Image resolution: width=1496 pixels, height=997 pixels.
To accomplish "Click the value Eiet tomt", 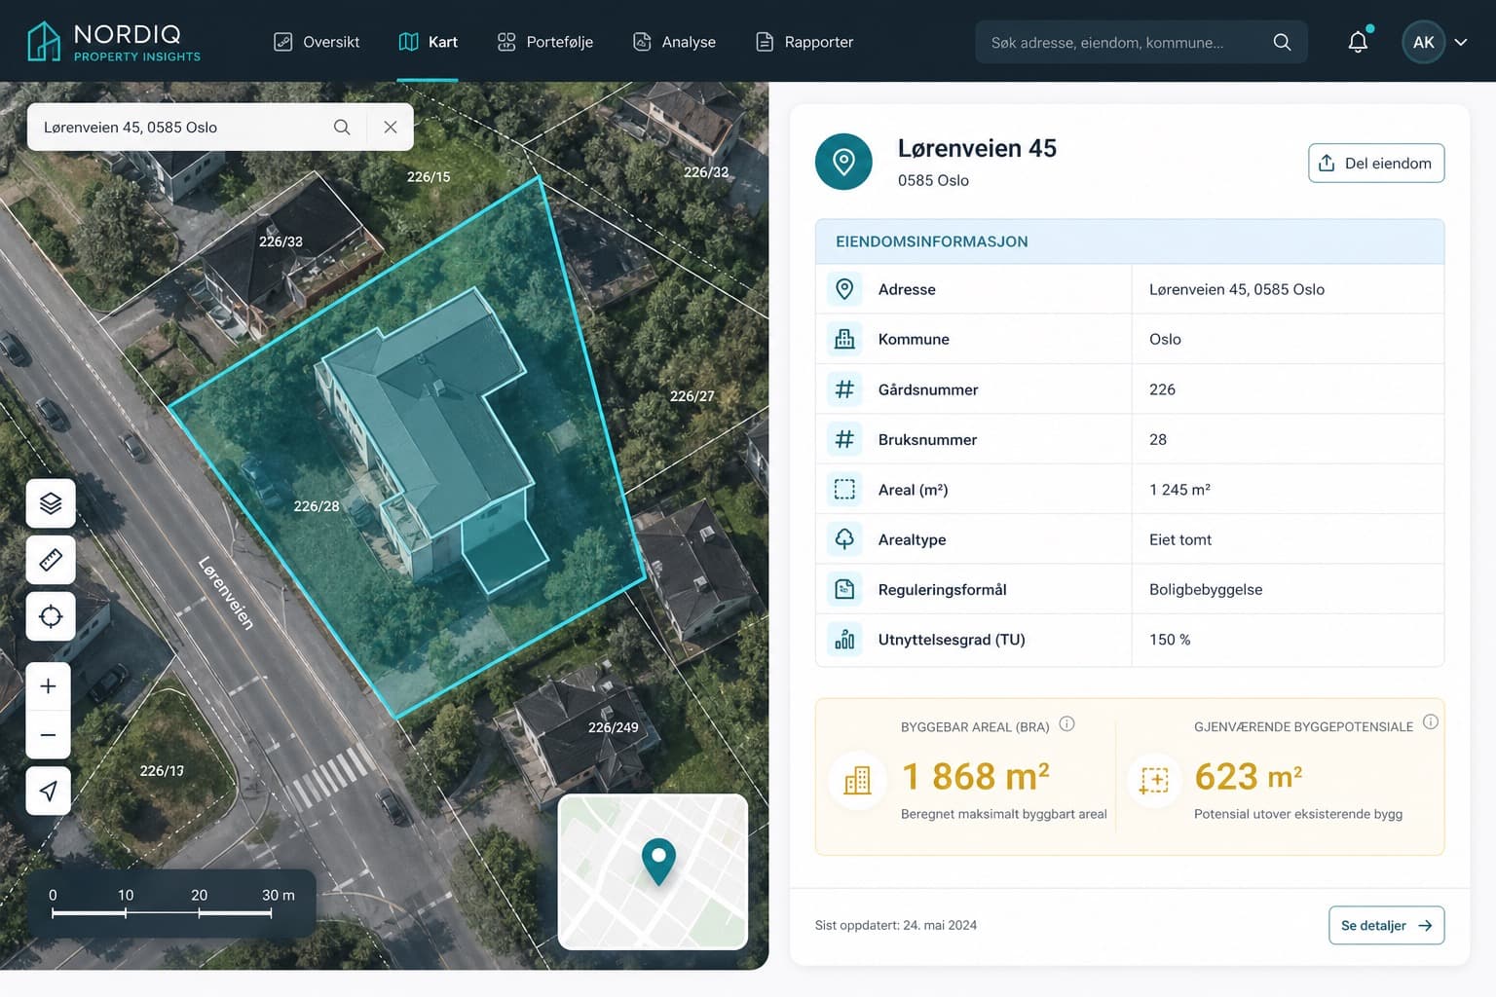I will tap(1180, 539).
